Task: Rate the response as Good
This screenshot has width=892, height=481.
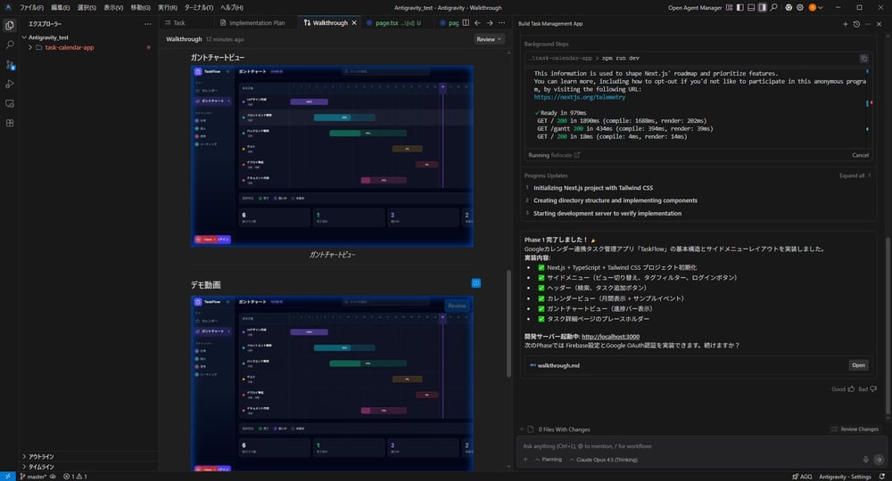Action: (x=842, y=389)
